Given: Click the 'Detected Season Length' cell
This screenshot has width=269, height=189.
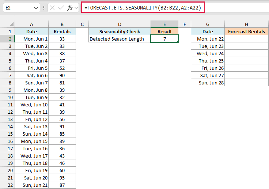Looking at the screenshot, I should tap(120, 39).
